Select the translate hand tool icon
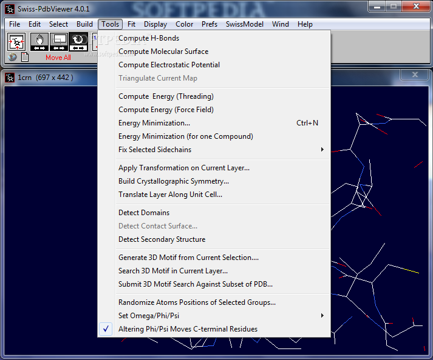433x360 pixels. click(x=39, y=42)
